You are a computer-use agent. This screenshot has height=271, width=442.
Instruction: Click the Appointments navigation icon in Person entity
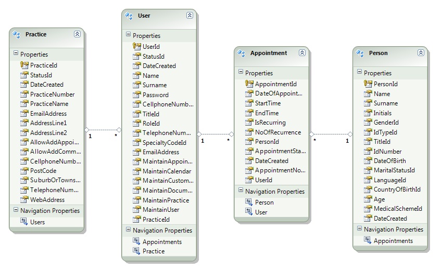[368, 240]
